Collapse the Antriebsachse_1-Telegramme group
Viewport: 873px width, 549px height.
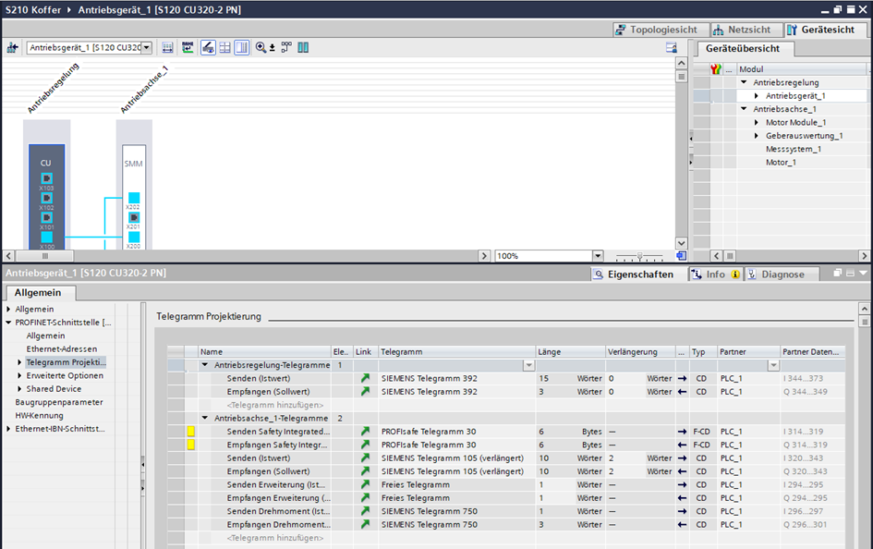pos(205,419)
